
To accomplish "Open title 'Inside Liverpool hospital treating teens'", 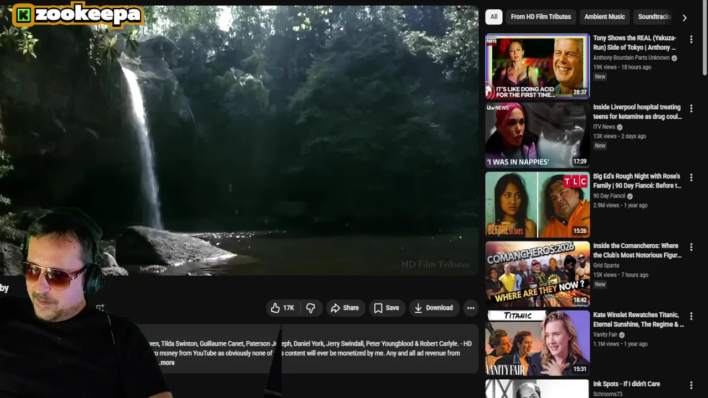I will tap(637, 112).
